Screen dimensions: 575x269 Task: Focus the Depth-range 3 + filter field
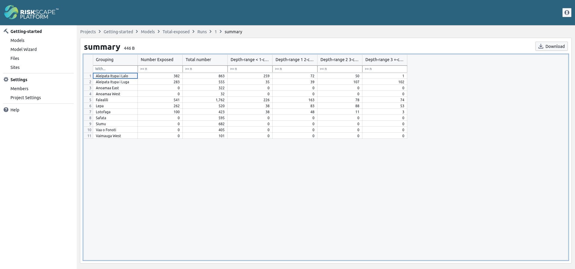tap(385, 69)
